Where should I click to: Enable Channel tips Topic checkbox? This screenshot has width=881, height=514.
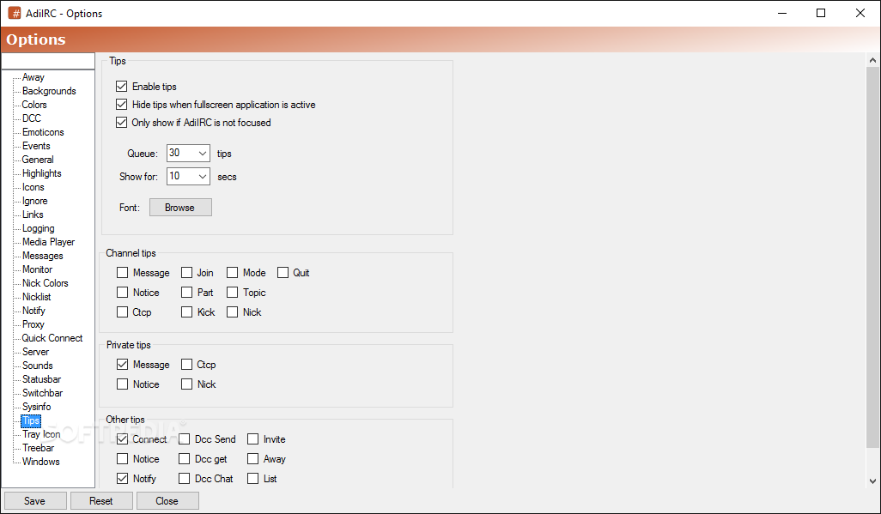232,293
